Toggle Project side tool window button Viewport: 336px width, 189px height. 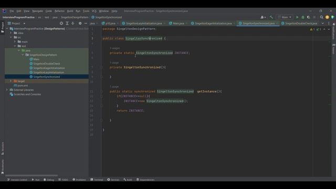tap(2, 27)
